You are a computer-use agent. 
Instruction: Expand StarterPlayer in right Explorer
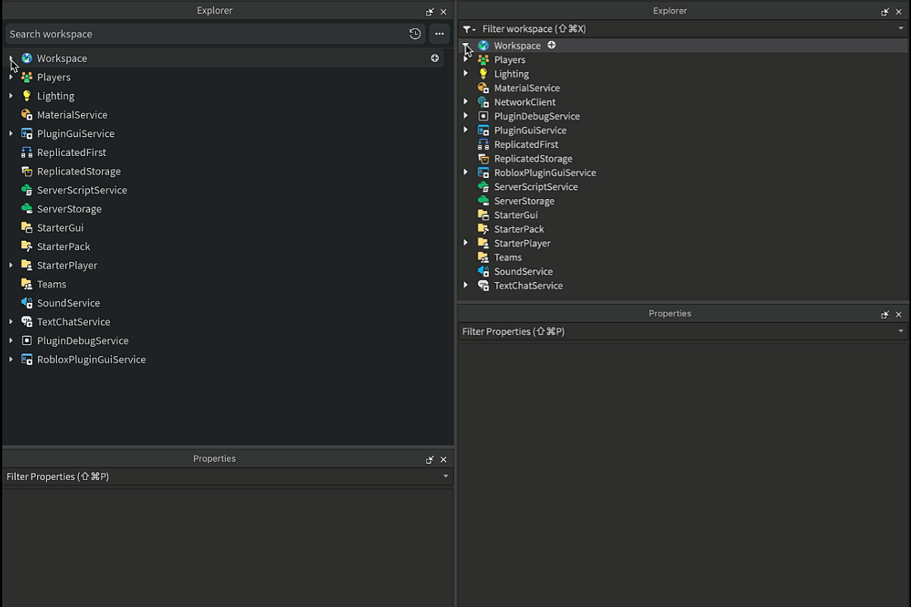click(x=466, y=243)
